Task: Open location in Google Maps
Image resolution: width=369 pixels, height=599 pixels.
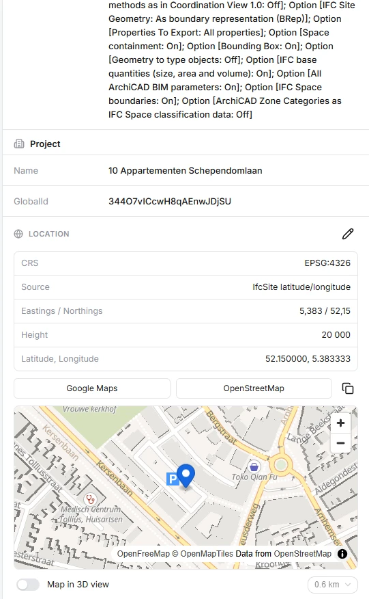Action: point(92,388)
